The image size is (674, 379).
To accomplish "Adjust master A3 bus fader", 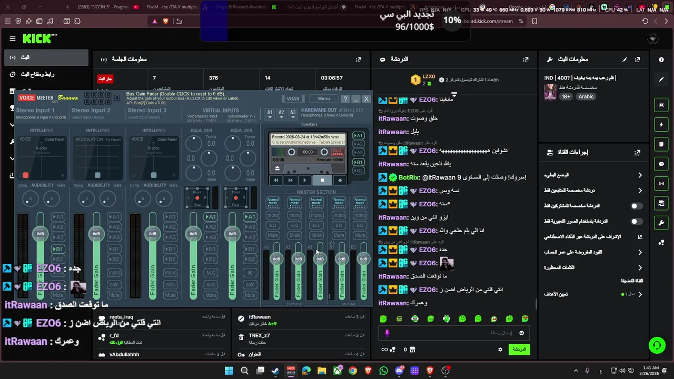I will click(320, 258).
